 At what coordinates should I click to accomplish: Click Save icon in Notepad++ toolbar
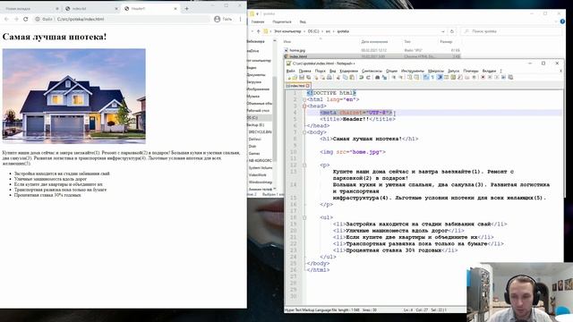pos(302,78)
